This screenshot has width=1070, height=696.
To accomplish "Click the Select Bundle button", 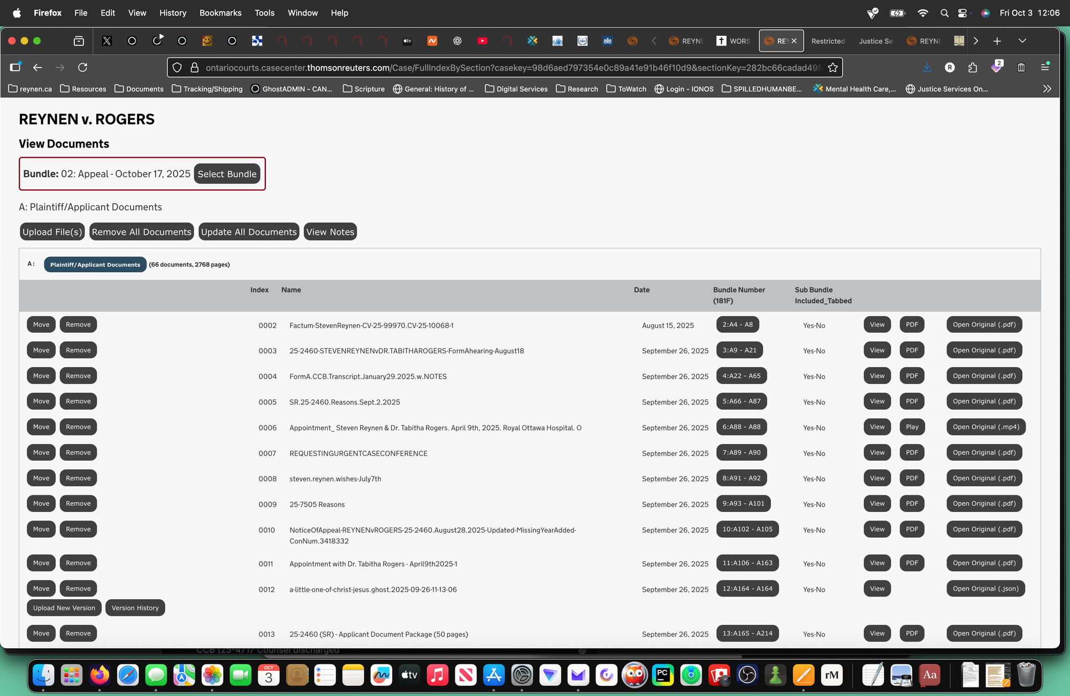I will [227, 174].
